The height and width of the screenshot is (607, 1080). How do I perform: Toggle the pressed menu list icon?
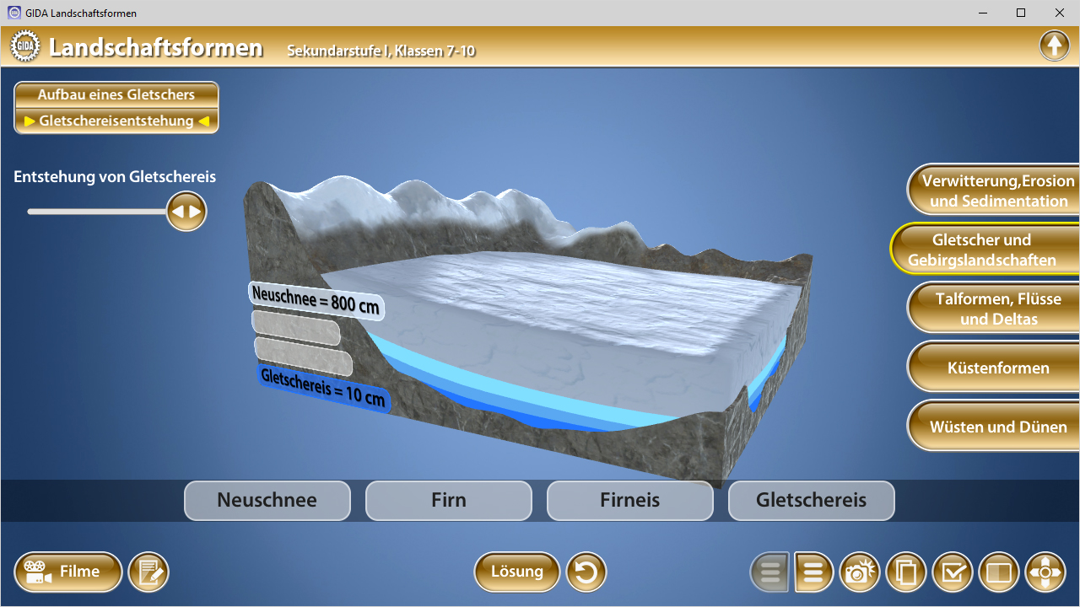point(769,572)
